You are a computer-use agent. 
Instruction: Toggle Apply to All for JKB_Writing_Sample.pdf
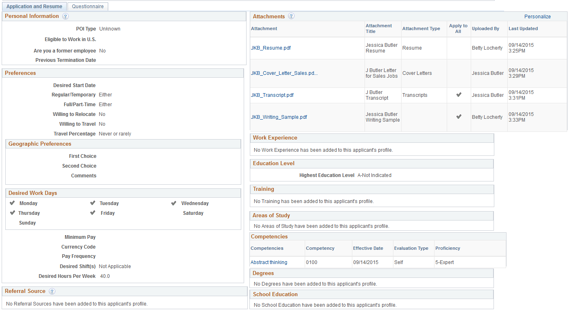pyautogui.click(x=459, y=117)
